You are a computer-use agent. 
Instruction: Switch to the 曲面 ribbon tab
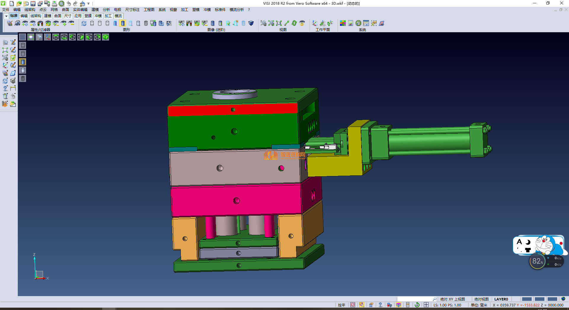tap(58, 16)
